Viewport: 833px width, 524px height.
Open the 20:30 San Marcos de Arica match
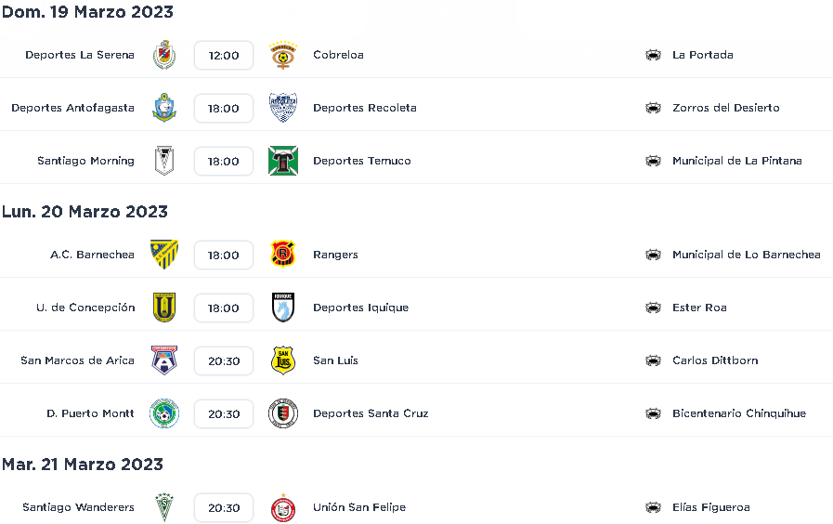[224, 361]
